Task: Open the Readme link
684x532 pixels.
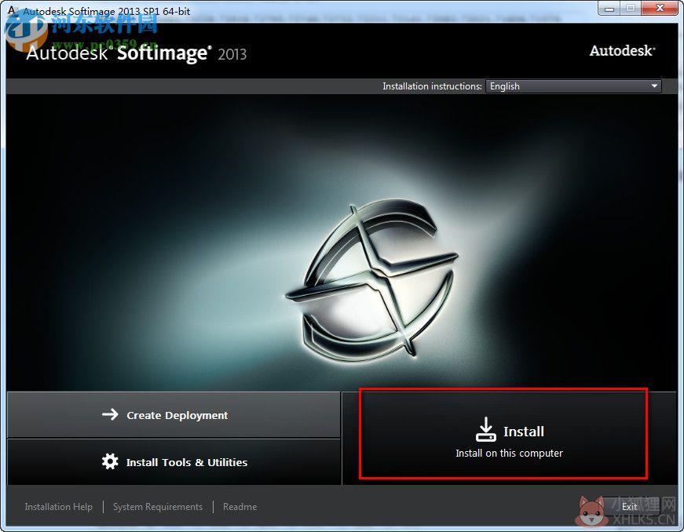Action: pyautogui.click(x=240, y=507)
